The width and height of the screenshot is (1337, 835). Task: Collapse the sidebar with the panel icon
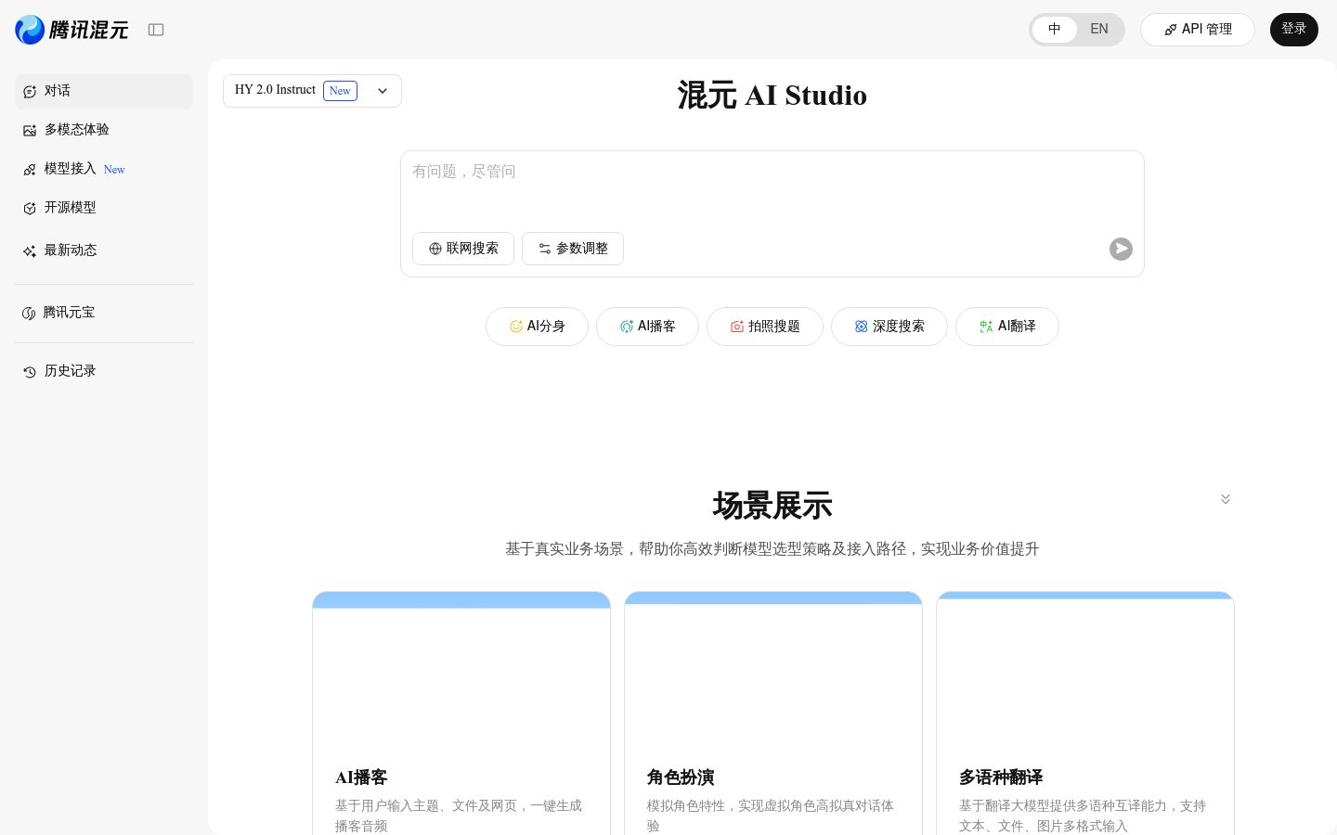156,30
